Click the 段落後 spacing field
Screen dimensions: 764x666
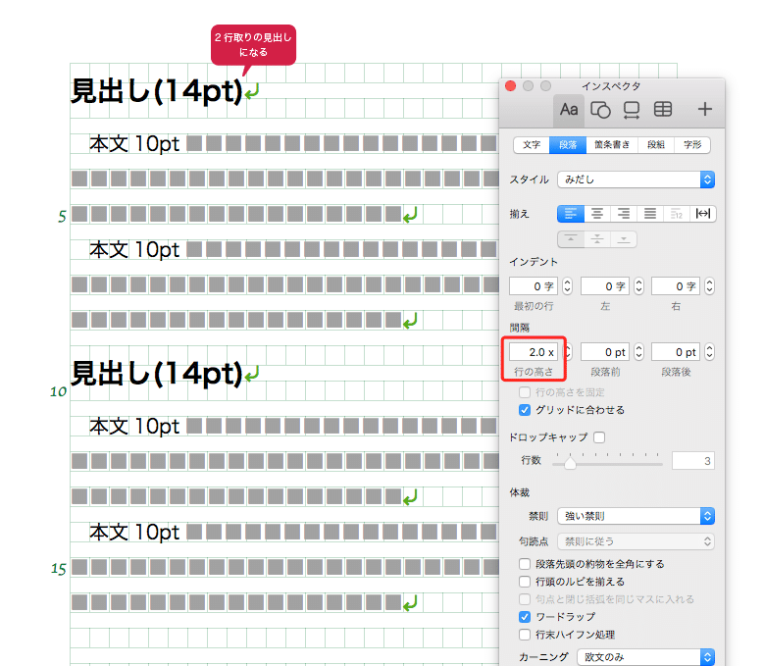click(x=676, y=352)
